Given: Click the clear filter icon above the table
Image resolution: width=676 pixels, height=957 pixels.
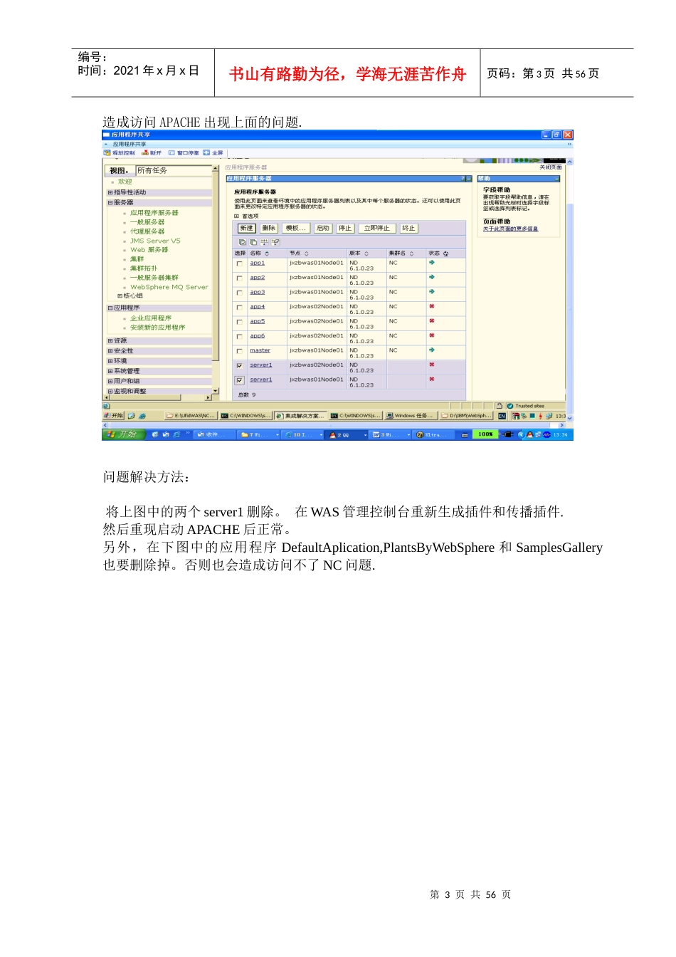Looking at the screenshot, I should click(x=275, y=242).
